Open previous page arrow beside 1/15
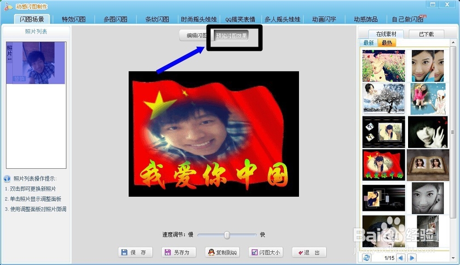The width and height of the screenshot is (460, 265). tap(401, 257)
